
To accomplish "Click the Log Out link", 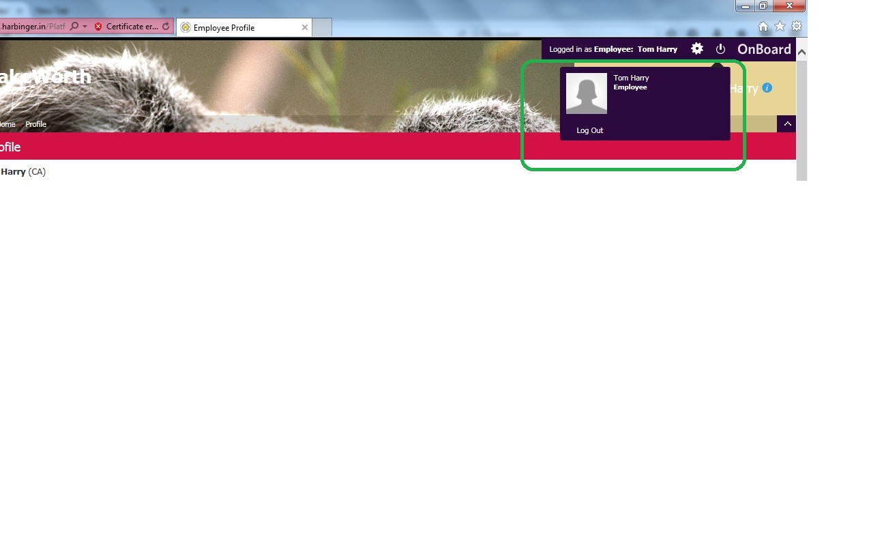I will (590, 130).
